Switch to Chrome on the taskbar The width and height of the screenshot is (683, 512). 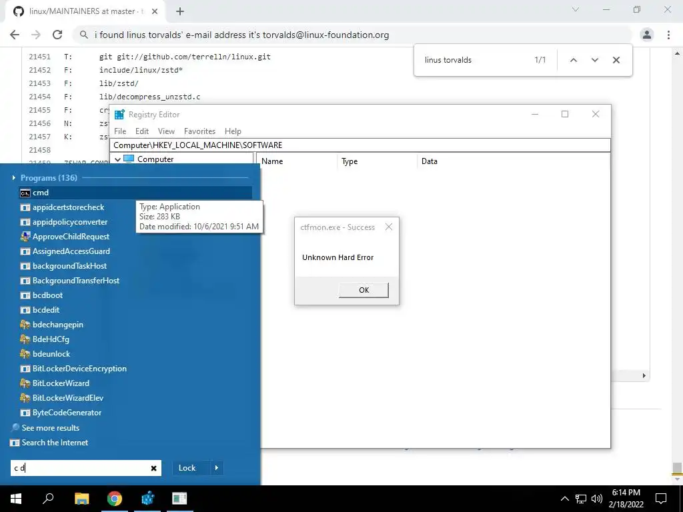(115, 499)
